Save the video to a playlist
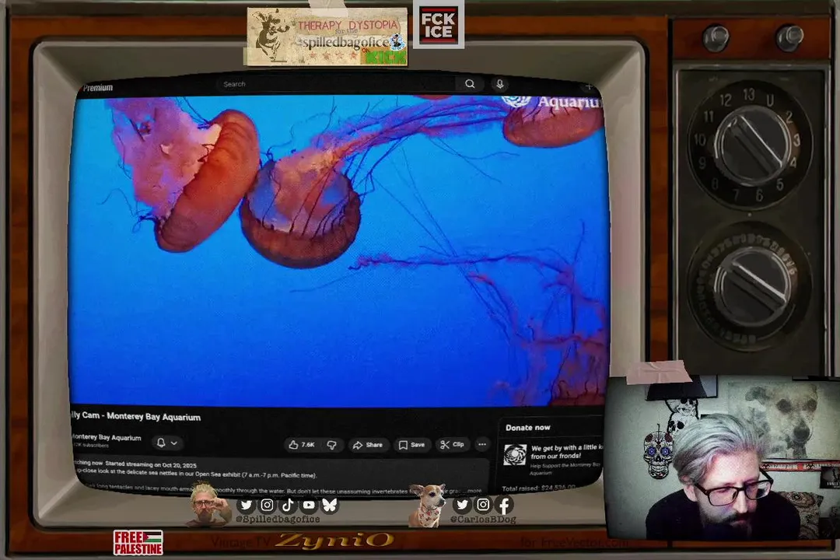Screen dimensions: 840x560 tap(412, 445)
